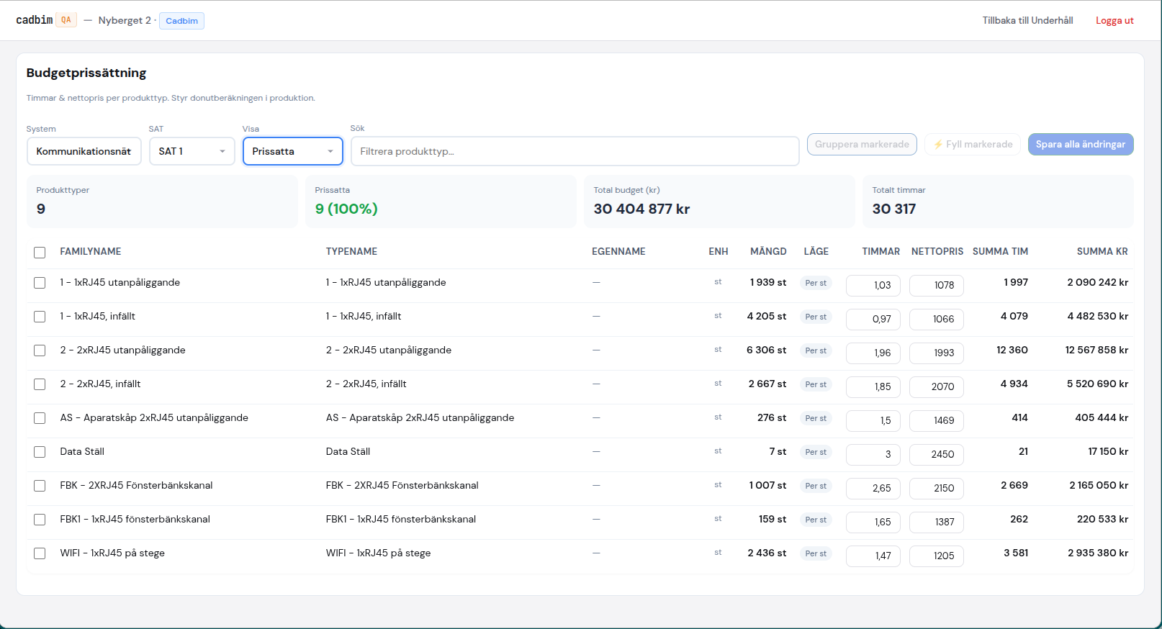The width and height of the screenshot is (1162, 629).
Task: Log out using Logga ut
Action: pos(1114,20)
